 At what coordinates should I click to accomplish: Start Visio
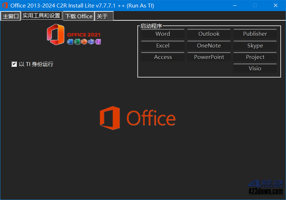tap(255, 69)
